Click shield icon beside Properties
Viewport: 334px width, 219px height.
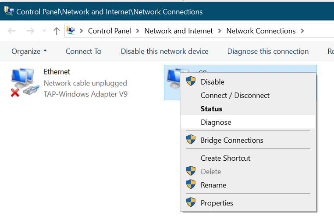pos(191,203)
